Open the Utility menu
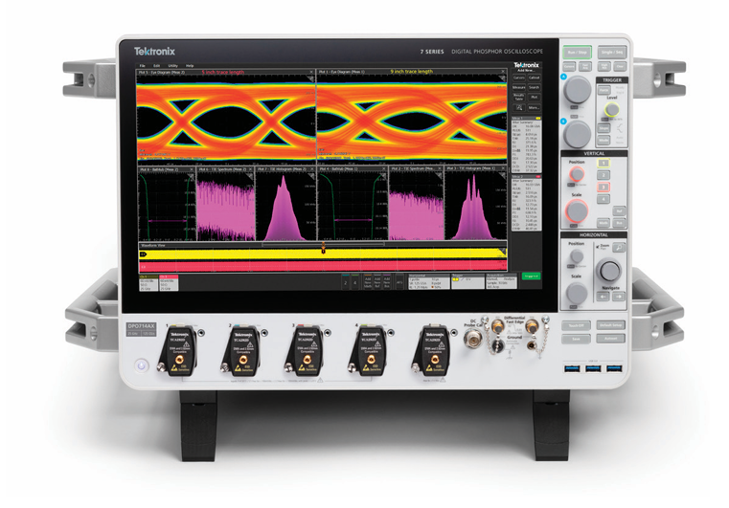729x508 pixels. (x=171, y=65)
